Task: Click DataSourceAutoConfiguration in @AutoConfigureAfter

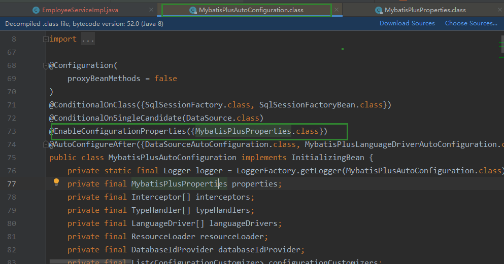Action: point(207,144)
